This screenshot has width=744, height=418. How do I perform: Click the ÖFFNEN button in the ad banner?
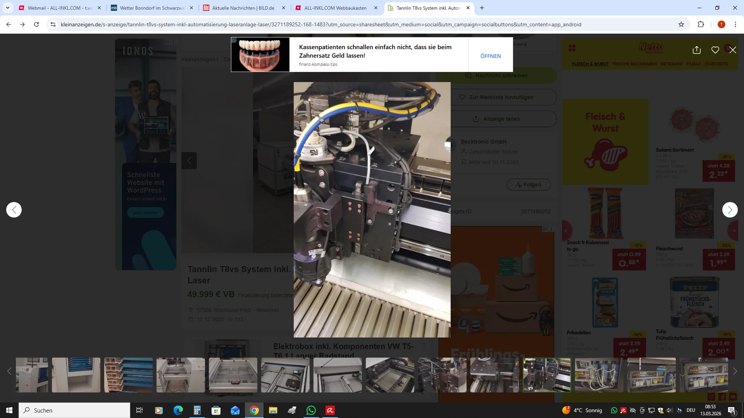[490, 56]
